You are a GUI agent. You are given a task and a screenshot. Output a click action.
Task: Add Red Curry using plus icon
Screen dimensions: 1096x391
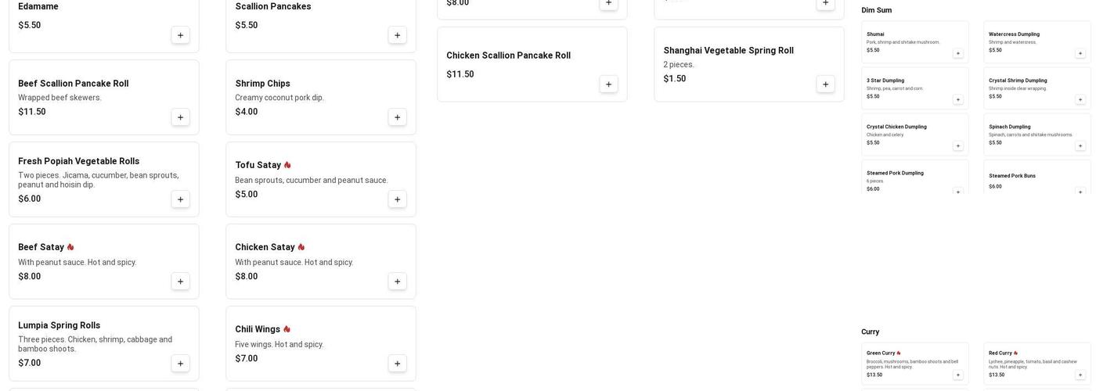click(x=1080, y=375)
